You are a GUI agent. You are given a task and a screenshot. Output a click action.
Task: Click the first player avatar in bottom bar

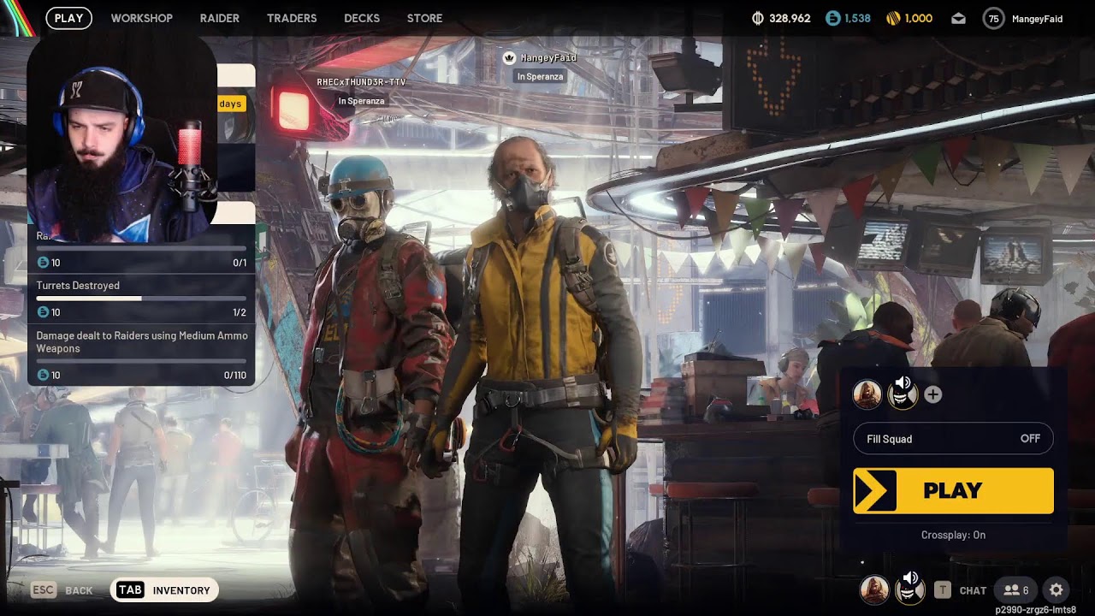point(874,589)
